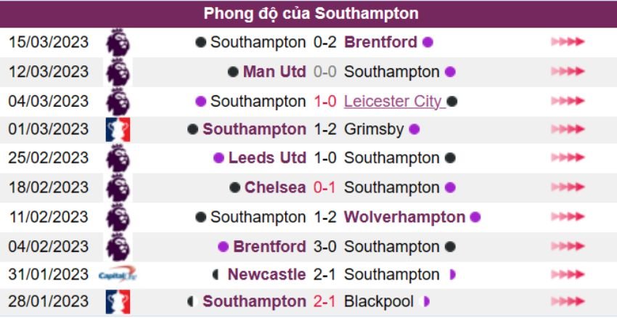Click half-circle marker next to Blackpool
617x318 pixels.
click(426, 301)
